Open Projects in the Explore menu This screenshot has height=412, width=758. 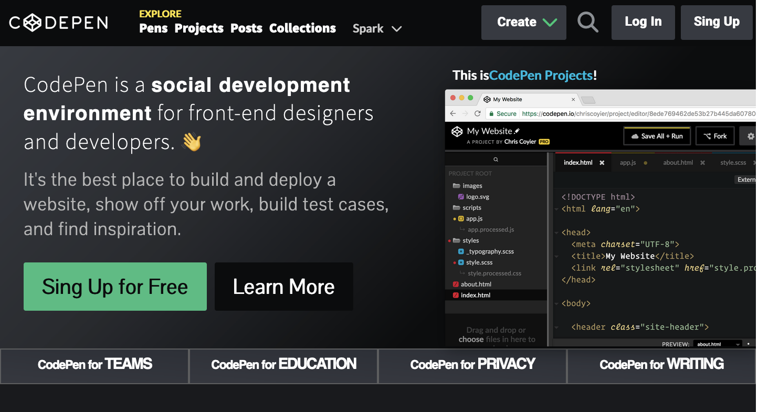coord(198,28)
